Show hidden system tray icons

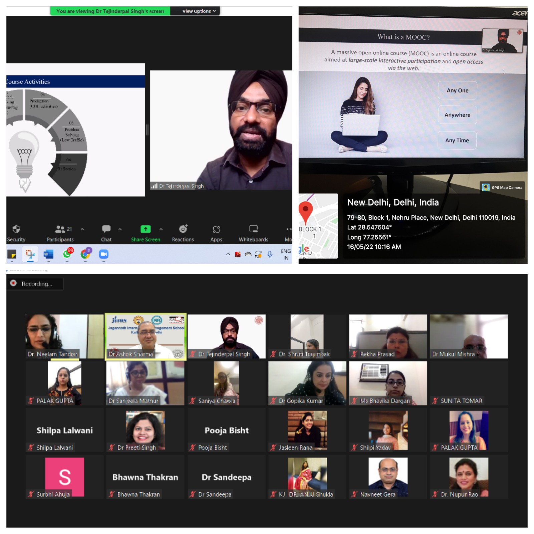point(228,254)
